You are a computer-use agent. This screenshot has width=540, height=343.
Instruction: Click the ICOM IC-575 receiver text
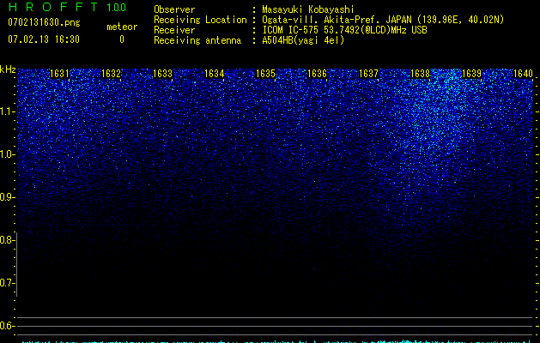344,30
